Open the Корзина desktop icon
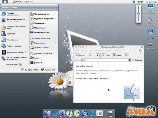Viewport: 158px width, 118px height. click(x=150, y=46)
